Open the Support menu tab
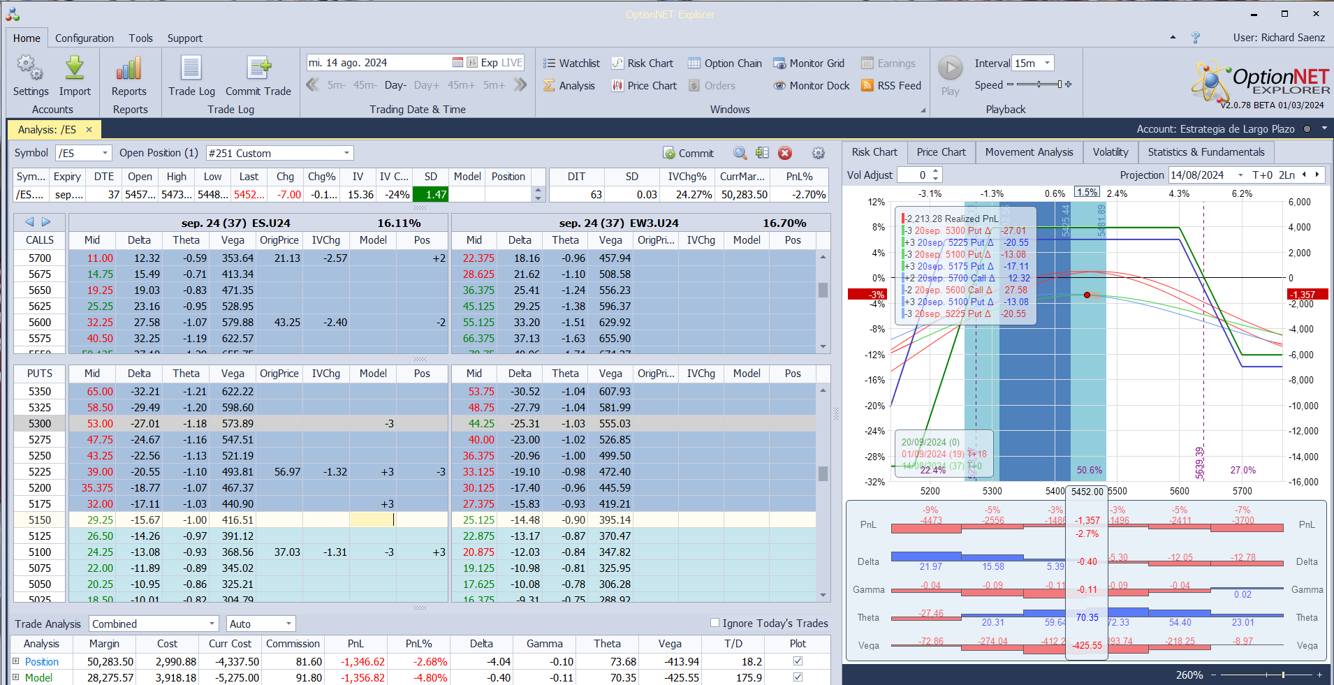 [x=184, y=38]
